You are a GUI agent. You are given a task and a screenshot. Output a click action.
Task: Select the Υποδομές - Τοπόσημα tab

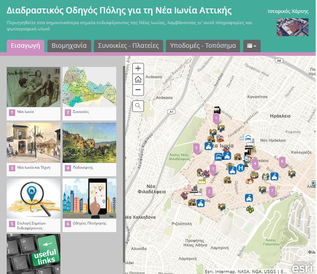click(x=203, y=46)
